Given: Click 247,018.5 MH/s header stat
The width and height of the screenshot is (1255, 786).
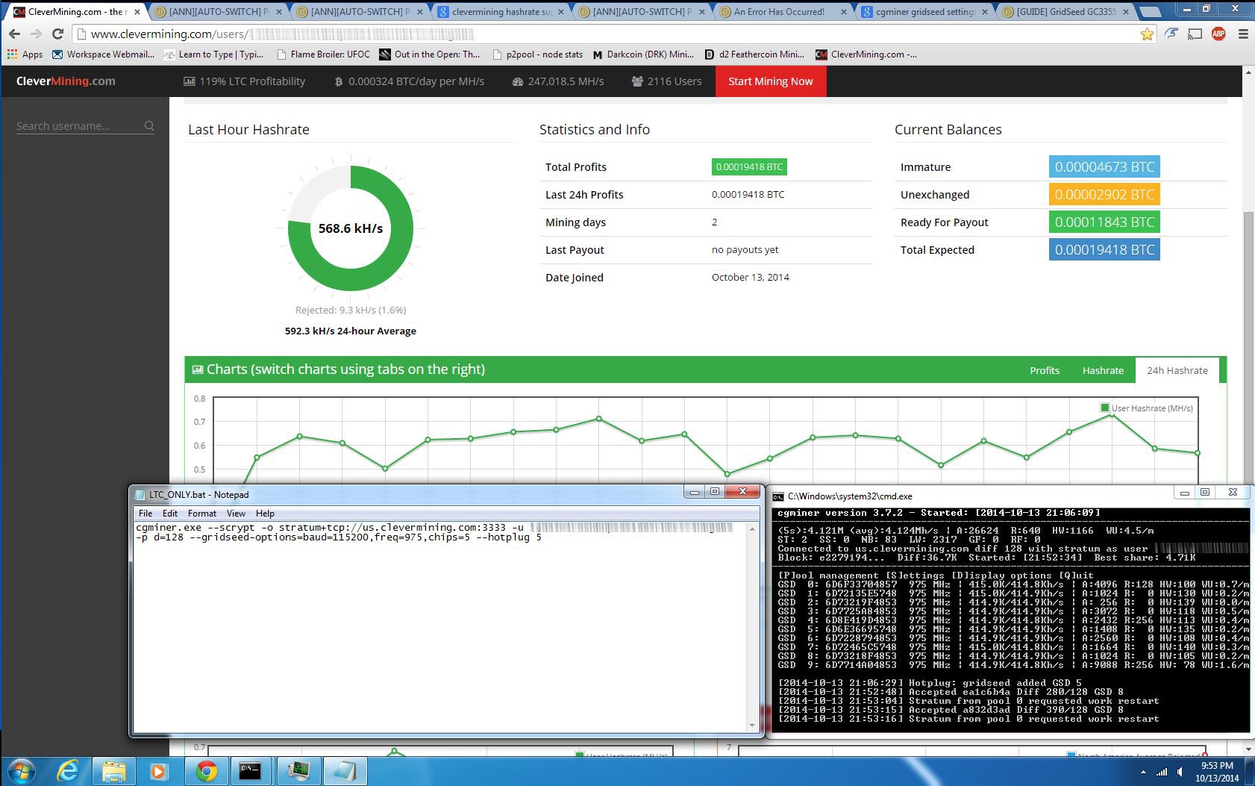Looking at the screenshot, I should pyautogui.click(x=558, y=81).
